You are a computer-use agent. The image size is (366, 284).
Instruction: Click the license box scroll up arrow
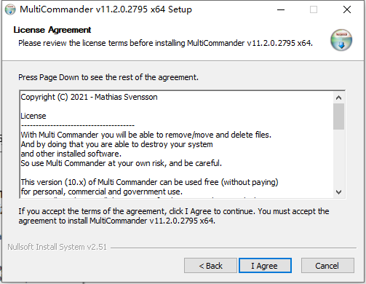338,98
